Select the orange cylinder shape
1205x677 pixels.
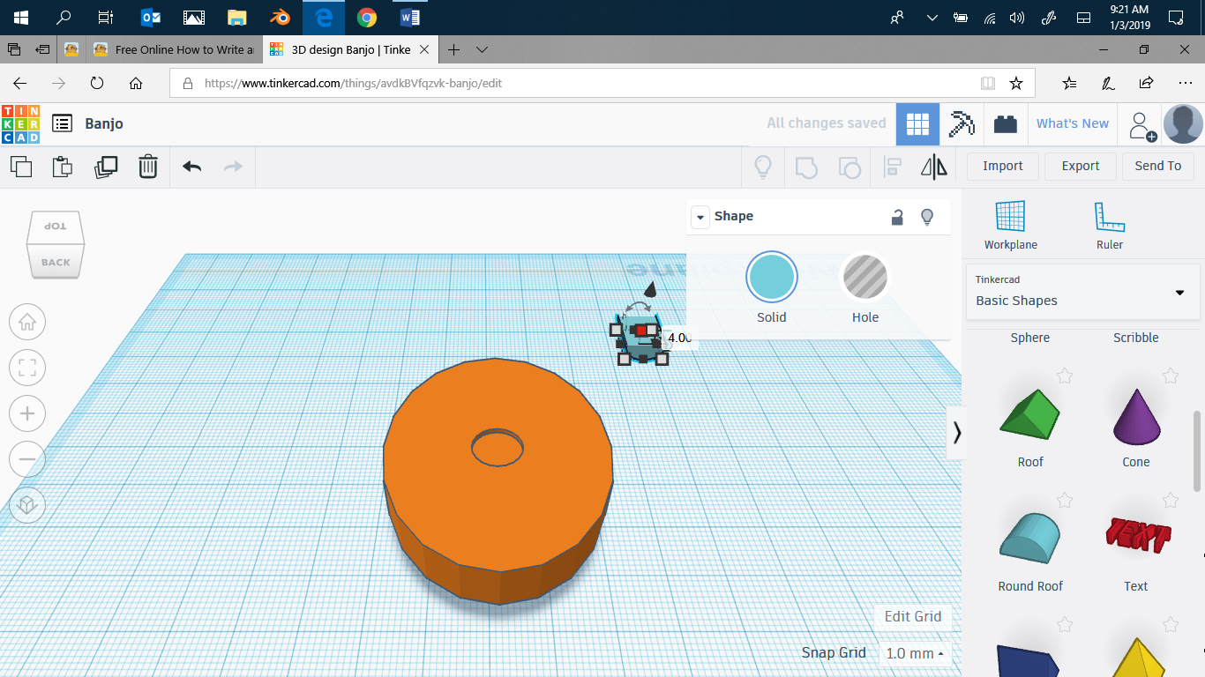498,480
